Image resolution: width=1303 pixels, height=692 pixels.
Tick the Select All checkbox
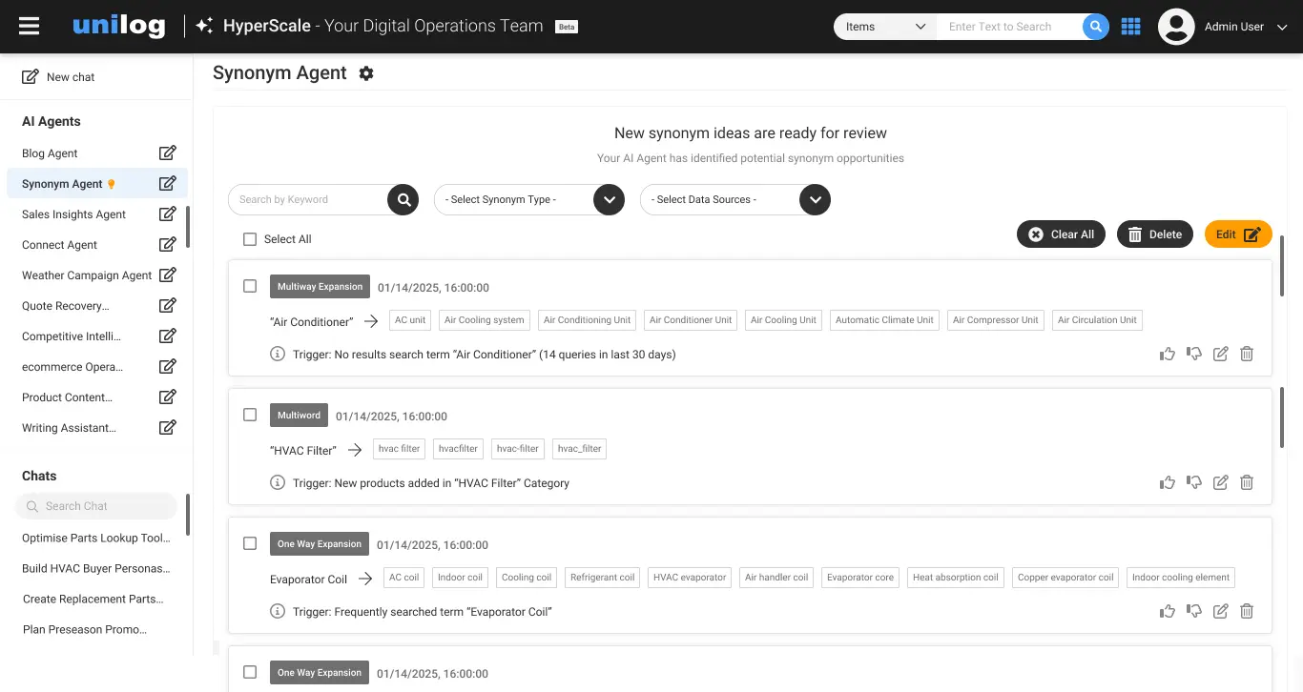[x=250, y=239]
